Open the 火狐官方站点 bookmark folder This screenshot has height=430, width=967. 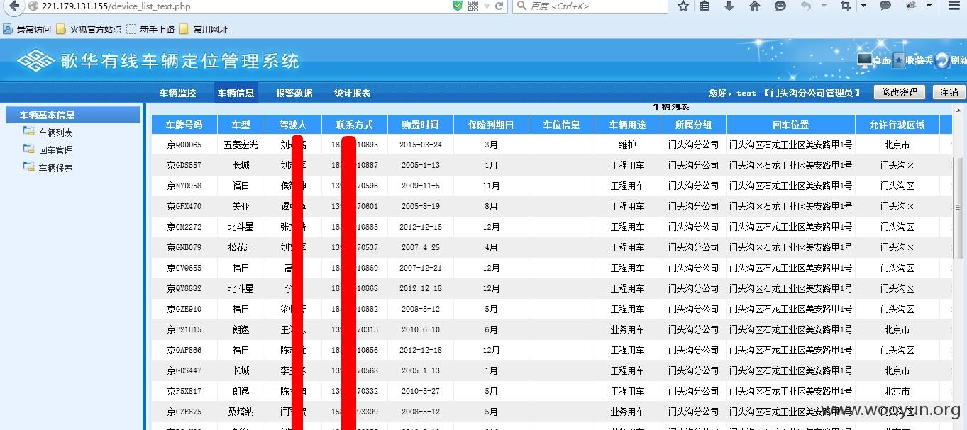[89, 29]
